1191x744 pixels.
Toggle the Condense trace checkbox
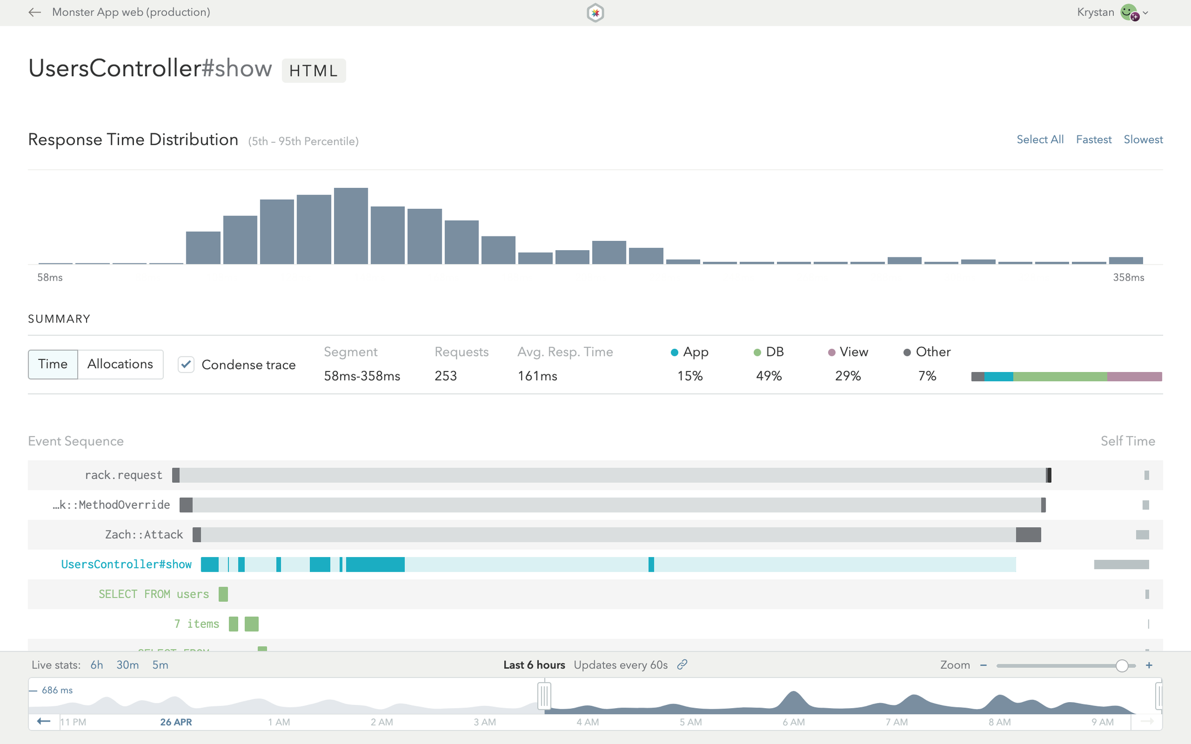click(x=186, y=364)
